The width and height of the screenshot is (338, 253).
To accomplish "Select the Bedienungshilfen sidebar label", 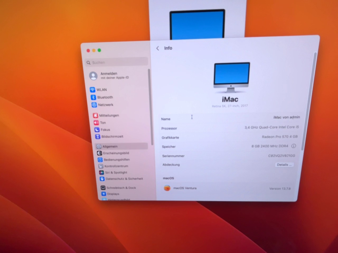I will pos(117,160).
